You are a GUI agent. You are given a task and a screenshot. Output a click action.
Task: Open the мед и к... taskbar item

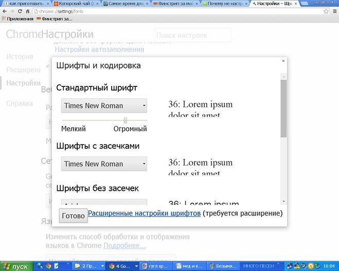pyautogui.click(x=190, y=266)
